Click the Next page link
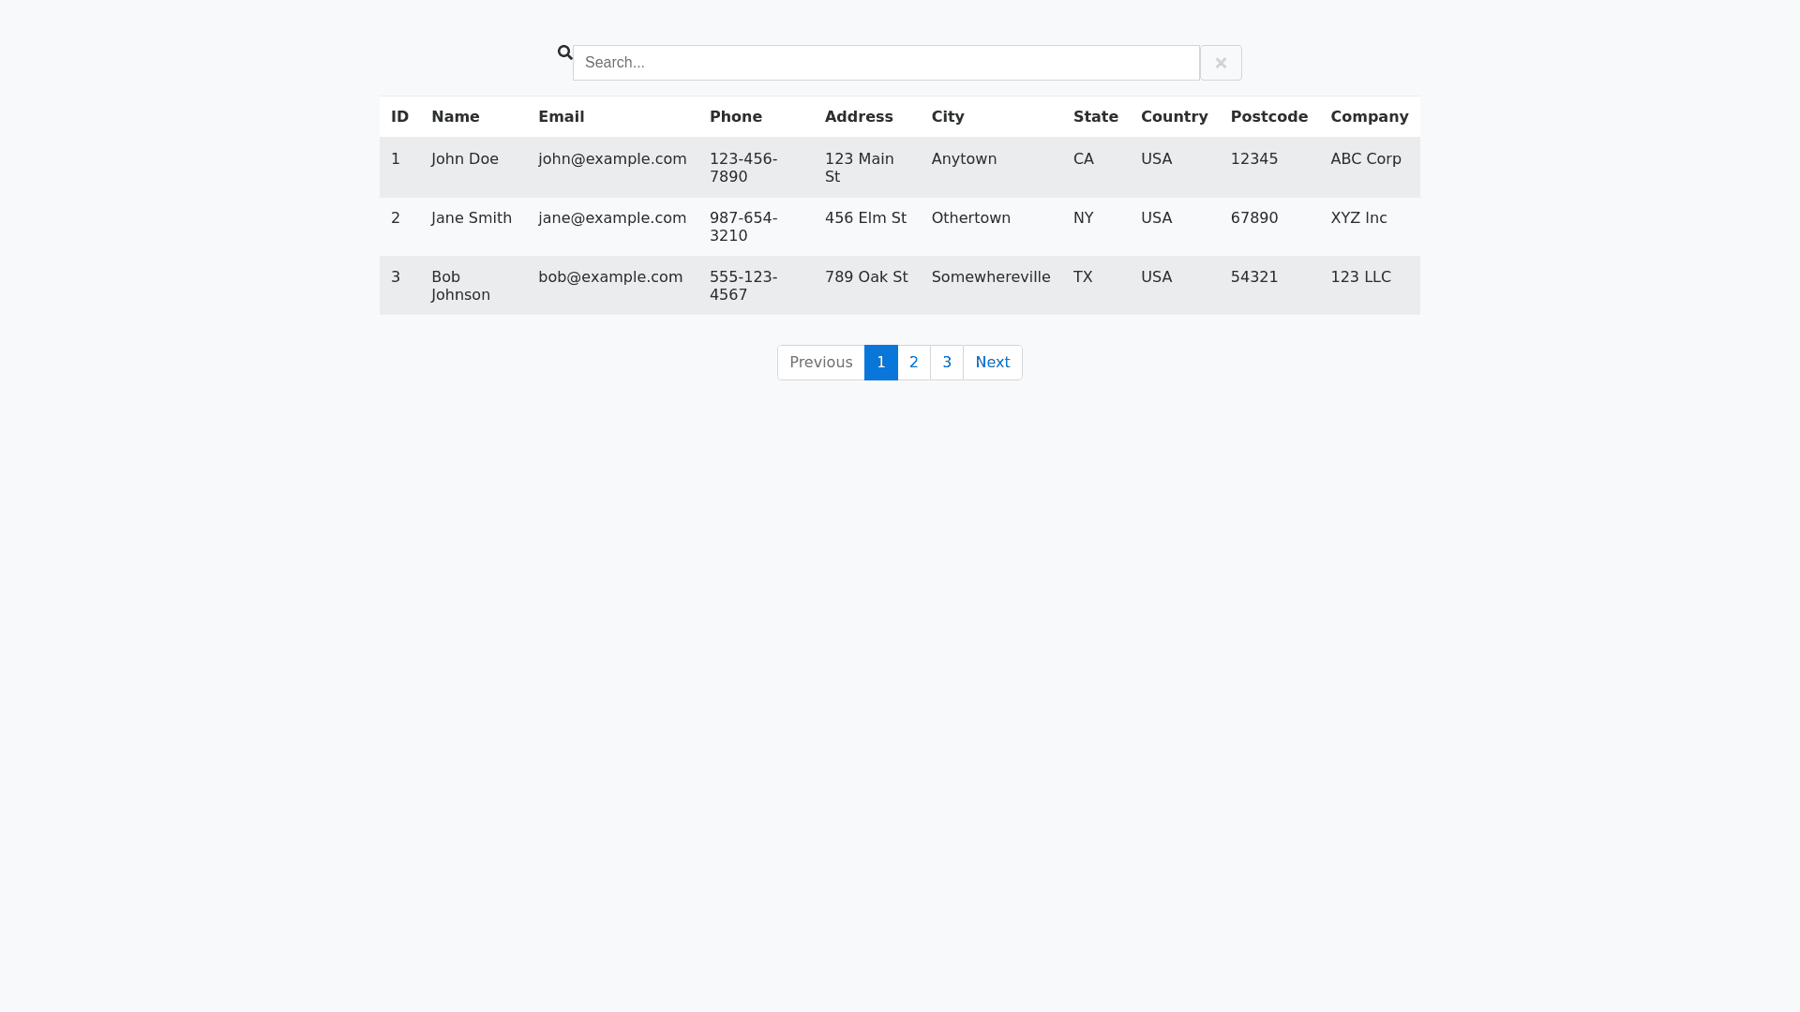The height and width of the screenshot is (1012, 1800). pos(992,363)
